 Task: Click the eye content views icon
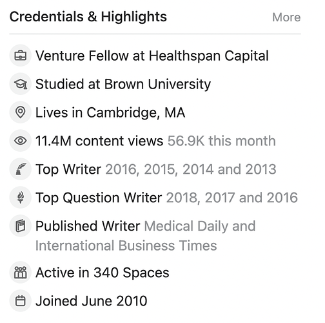point(21,141)
